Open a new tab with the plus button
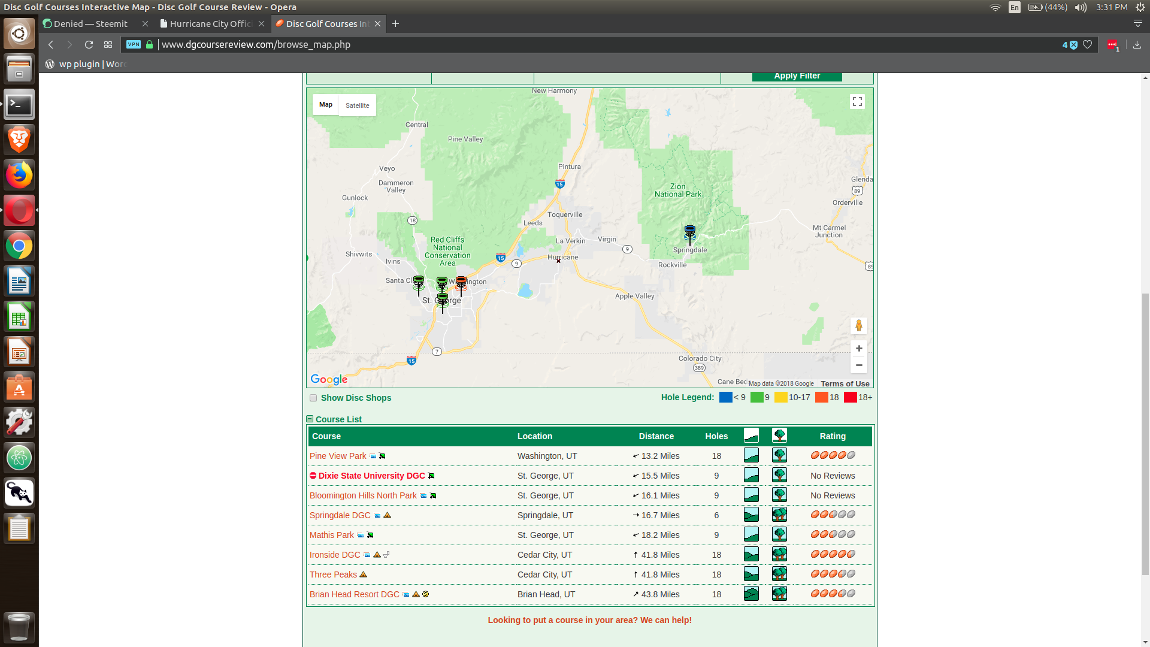The height and width of the screenshot is (647, 1150). click(x=395, y=24)
